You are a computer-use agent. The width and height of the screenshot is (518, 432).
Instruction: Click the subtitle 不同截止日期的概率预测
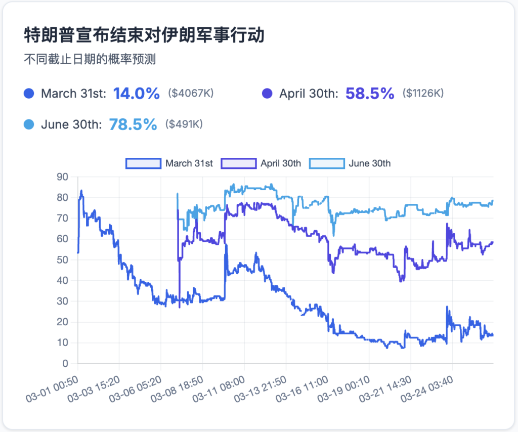90,60
